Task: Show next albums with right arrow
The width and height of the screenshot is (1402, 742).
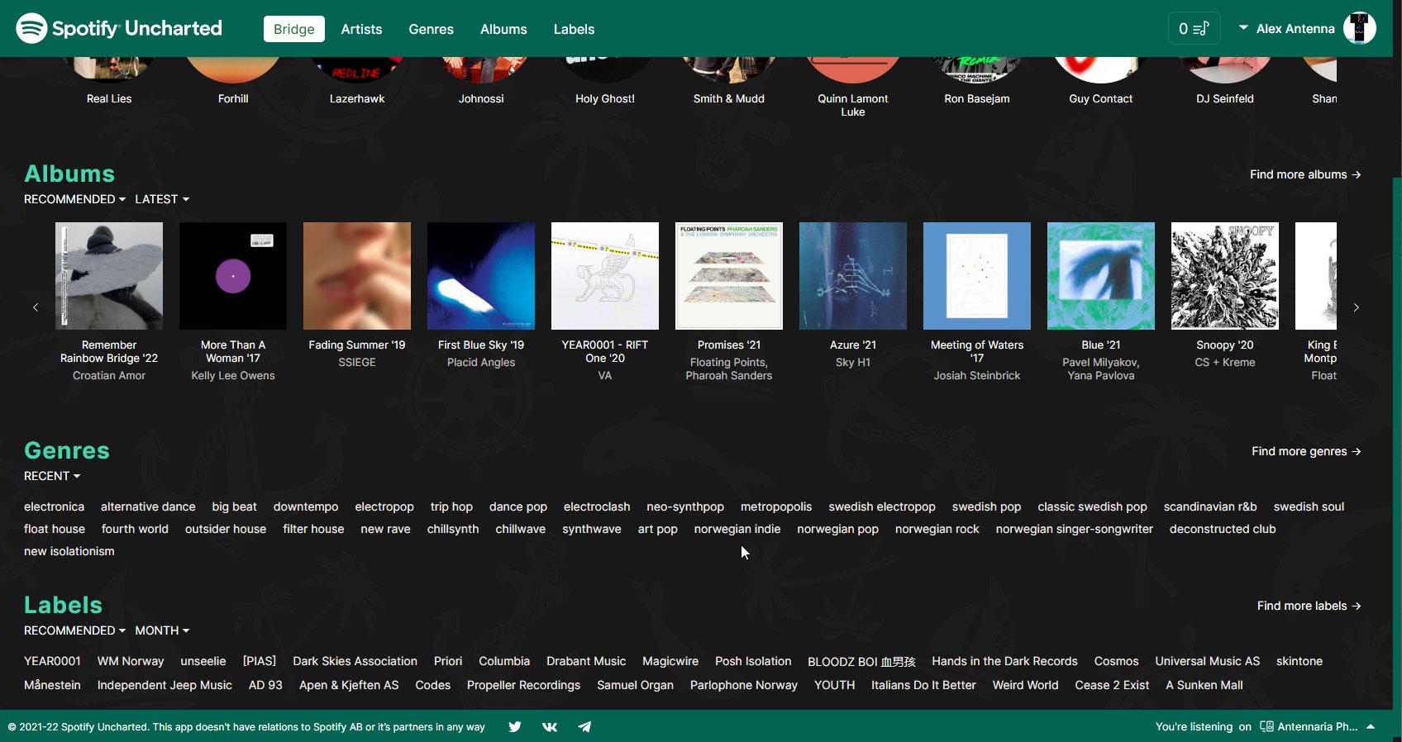Action: click(x=1357, y=307)
